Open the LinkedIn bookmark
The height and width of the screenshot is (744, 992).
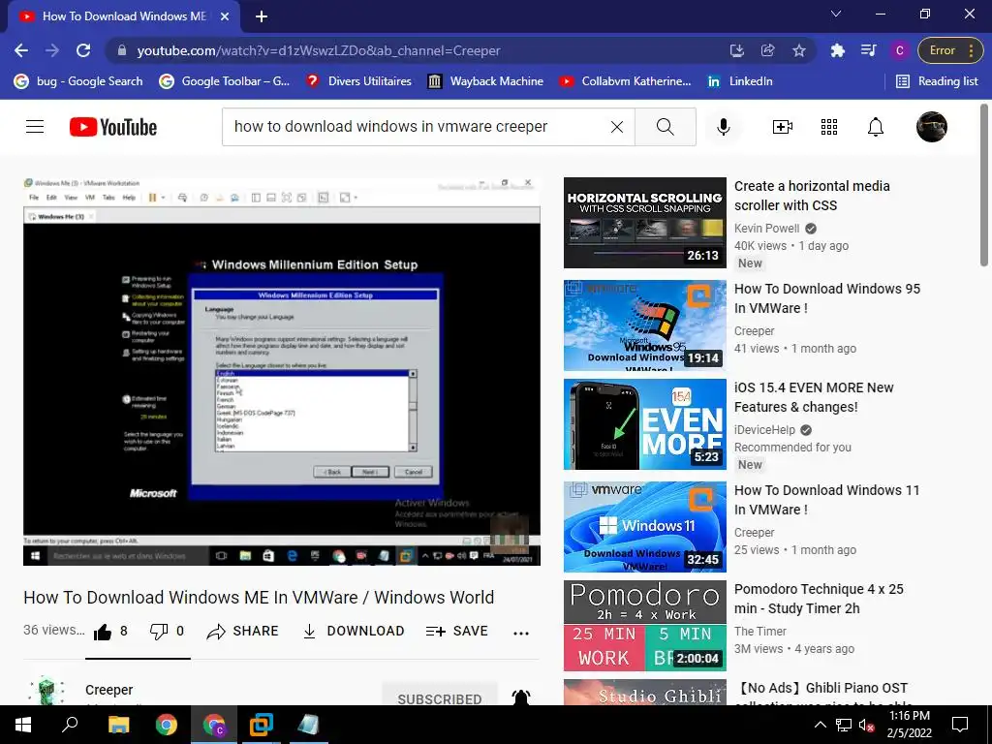click(x=740, y=81)
